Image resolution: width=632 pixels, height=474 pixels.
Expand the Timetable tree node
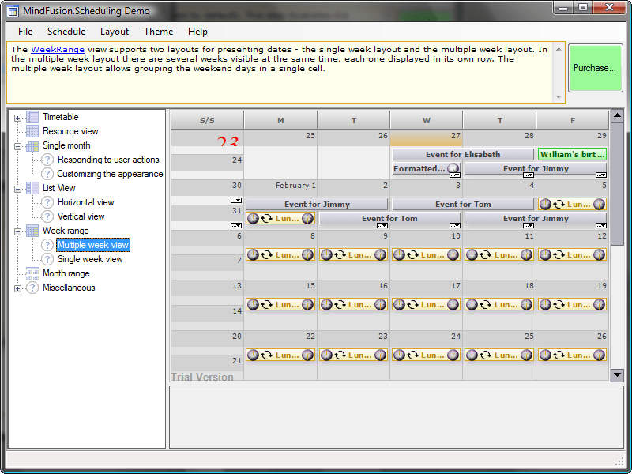tap(17, 116)
